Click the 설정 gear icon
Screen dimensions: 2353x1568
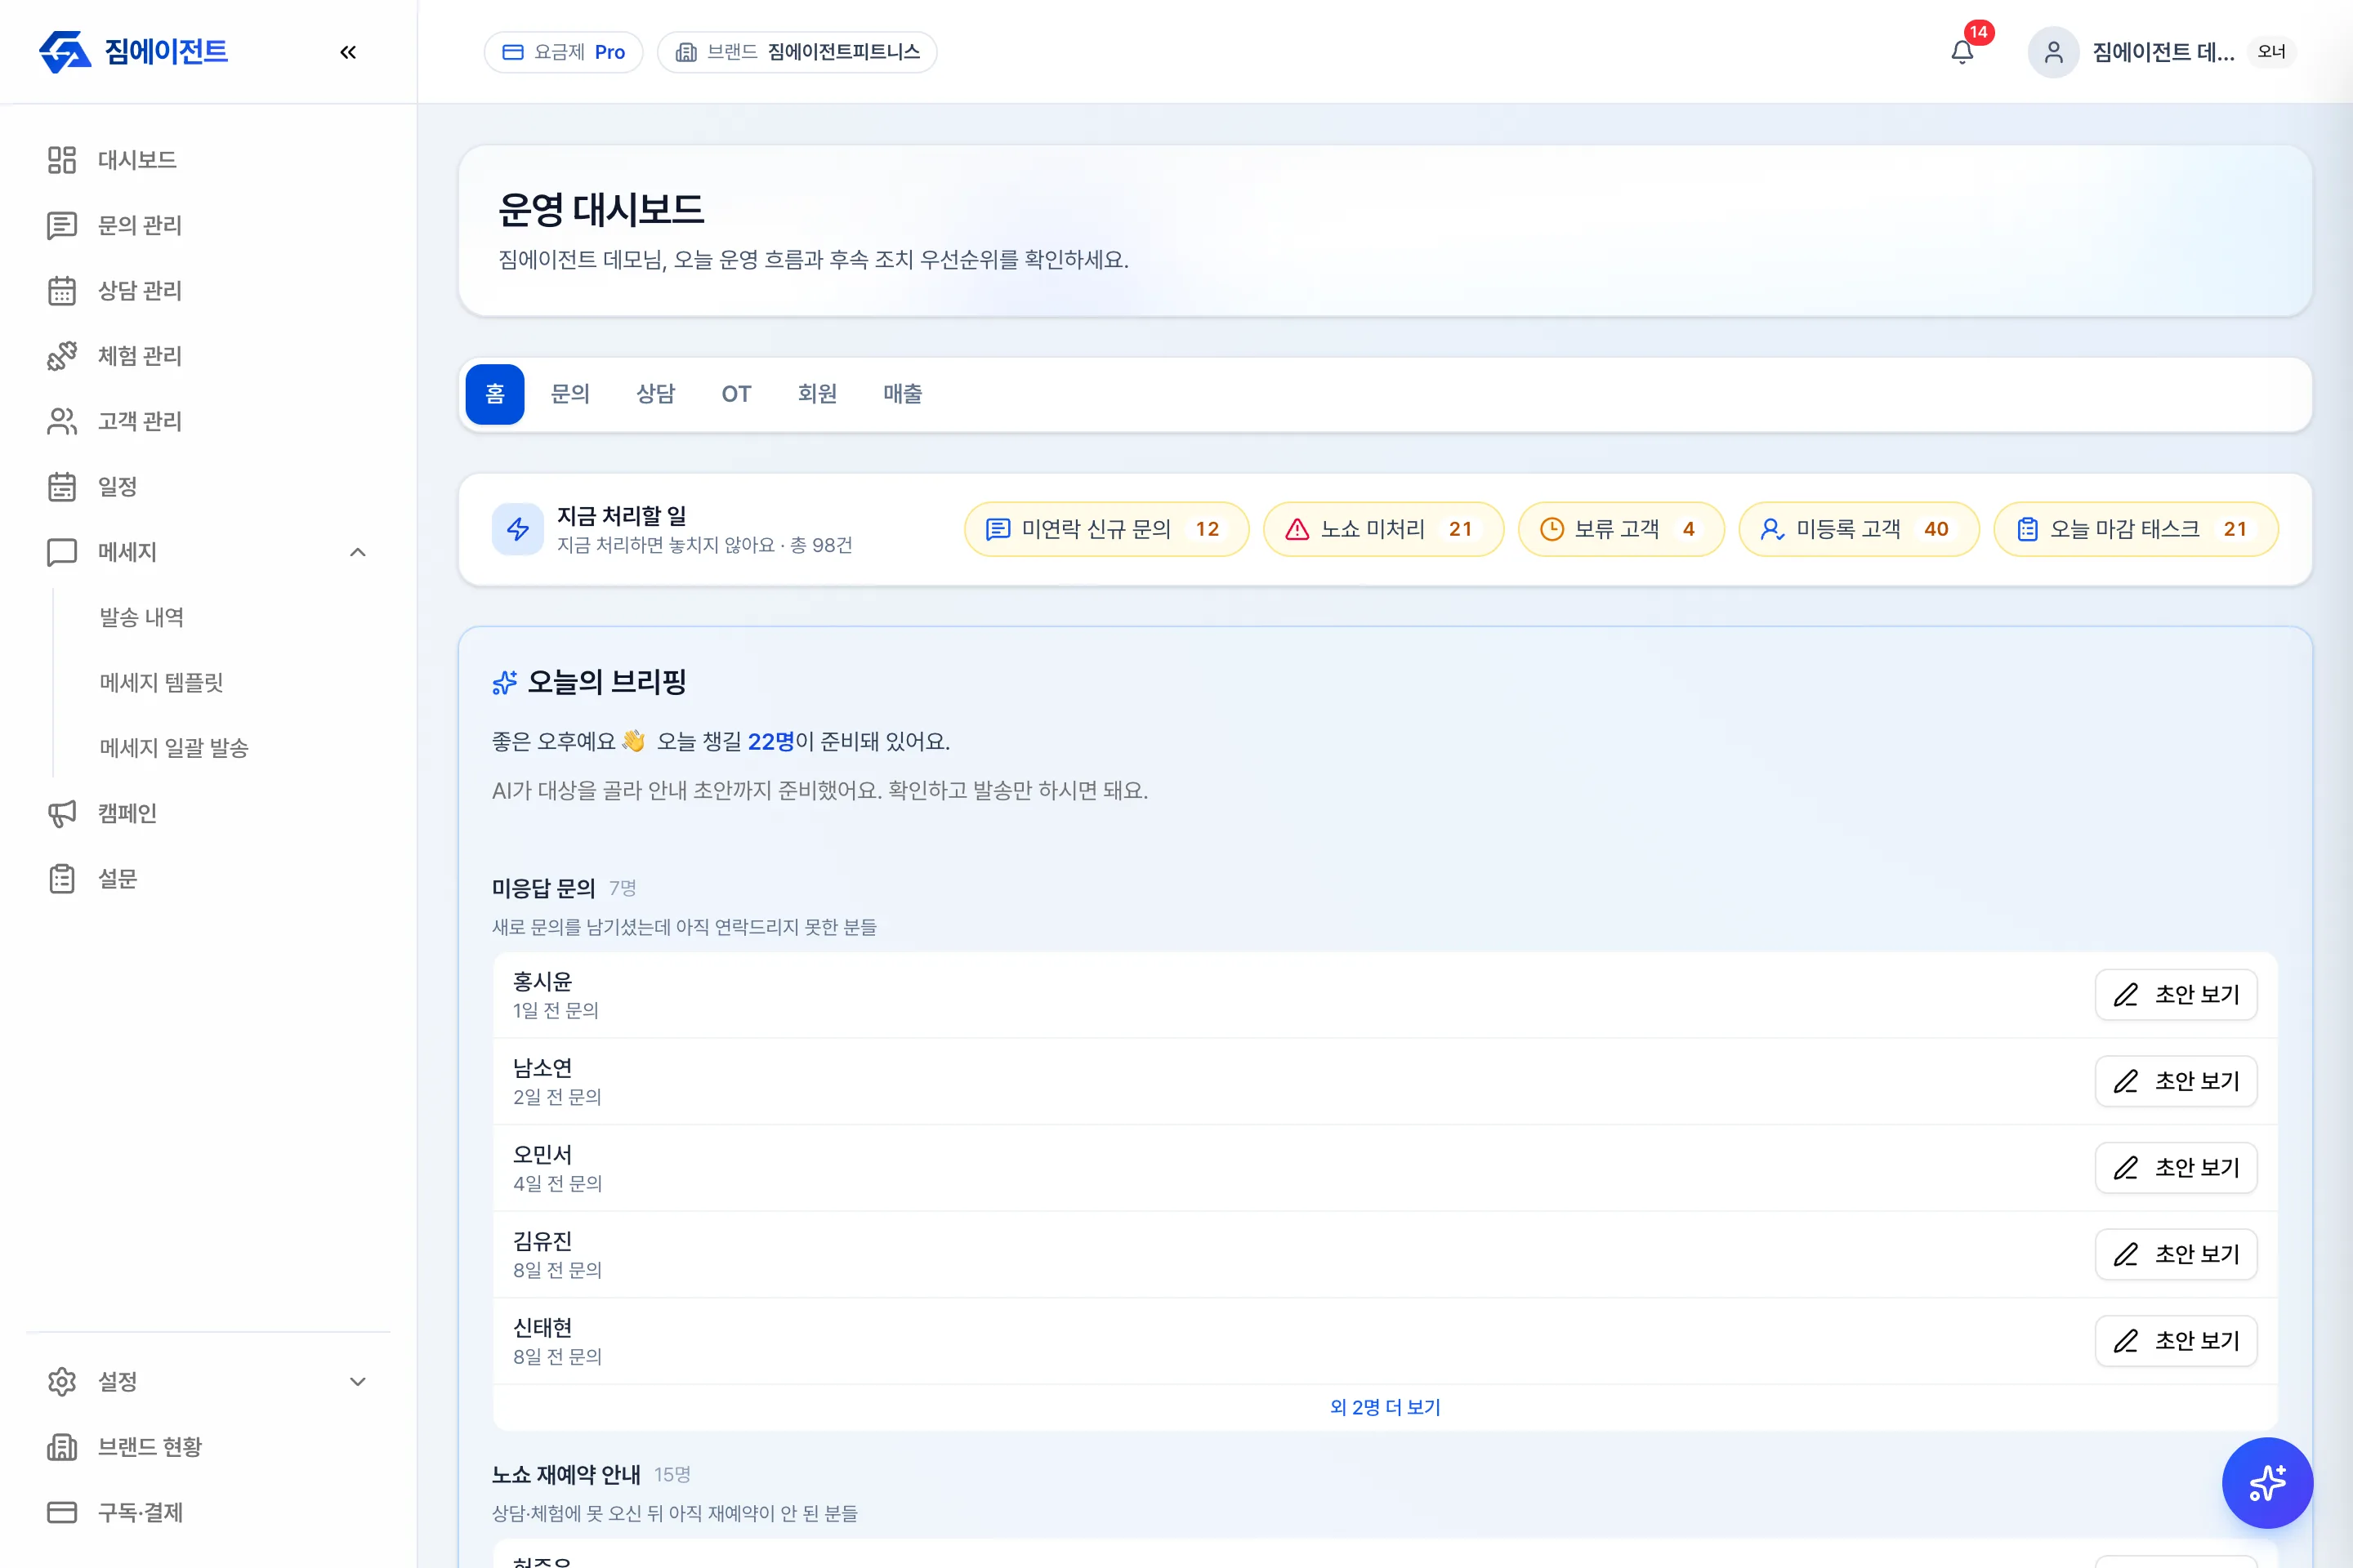62,1382
